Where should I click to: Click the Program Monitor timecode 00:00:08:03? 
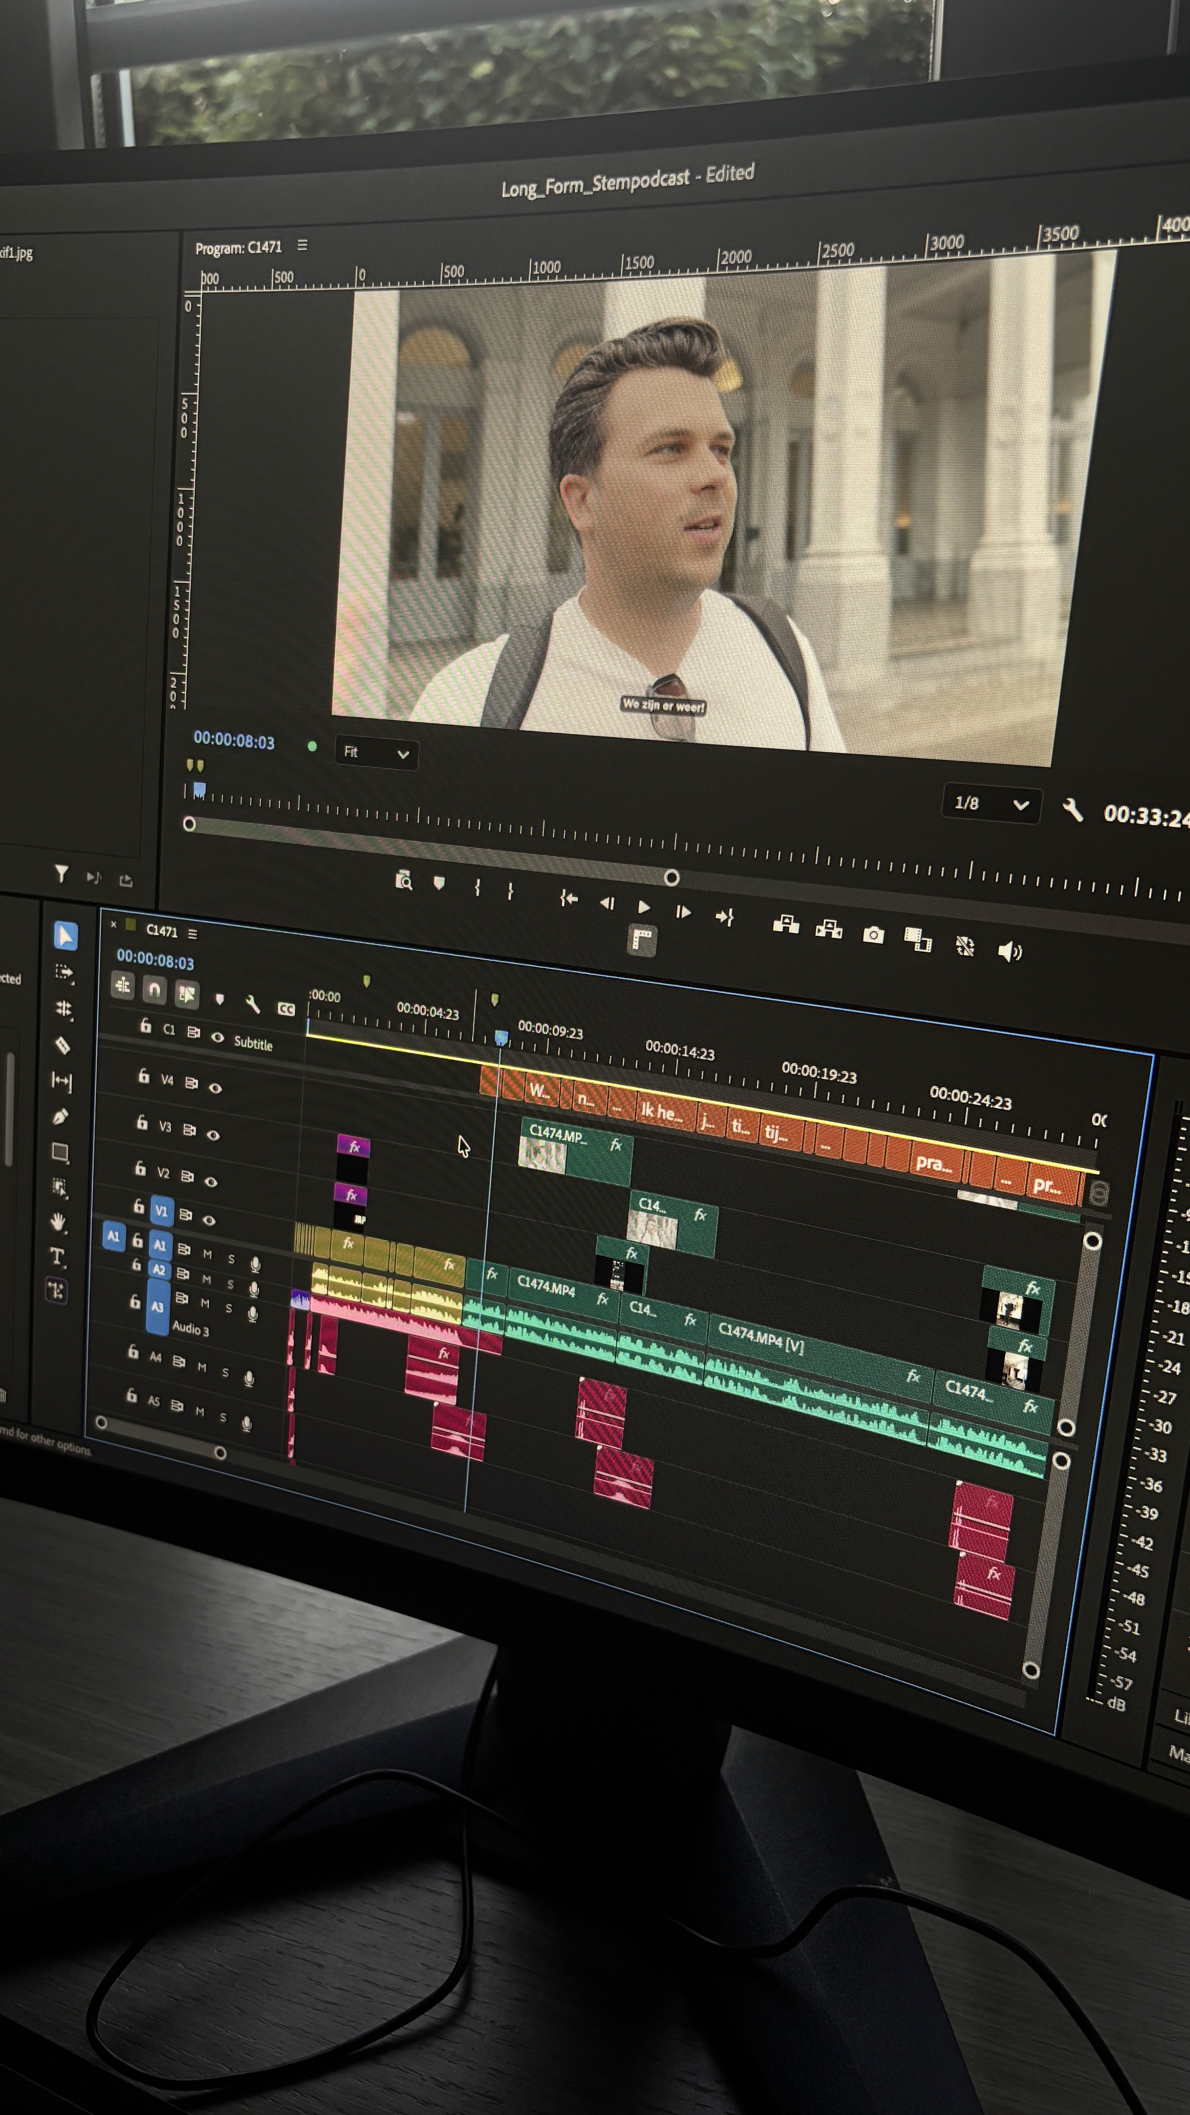[234, 741]
